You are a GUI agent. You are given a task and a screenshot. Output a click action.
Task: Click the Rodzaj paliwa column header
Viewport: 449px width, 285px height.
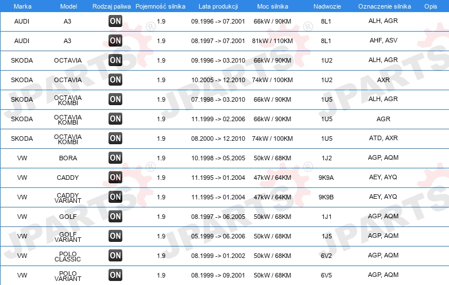point(111,6)
